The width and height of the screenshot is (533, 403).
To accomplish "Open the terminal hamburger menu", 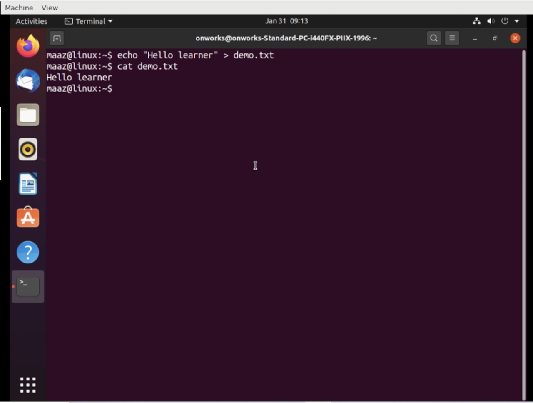I will [452, 38].
